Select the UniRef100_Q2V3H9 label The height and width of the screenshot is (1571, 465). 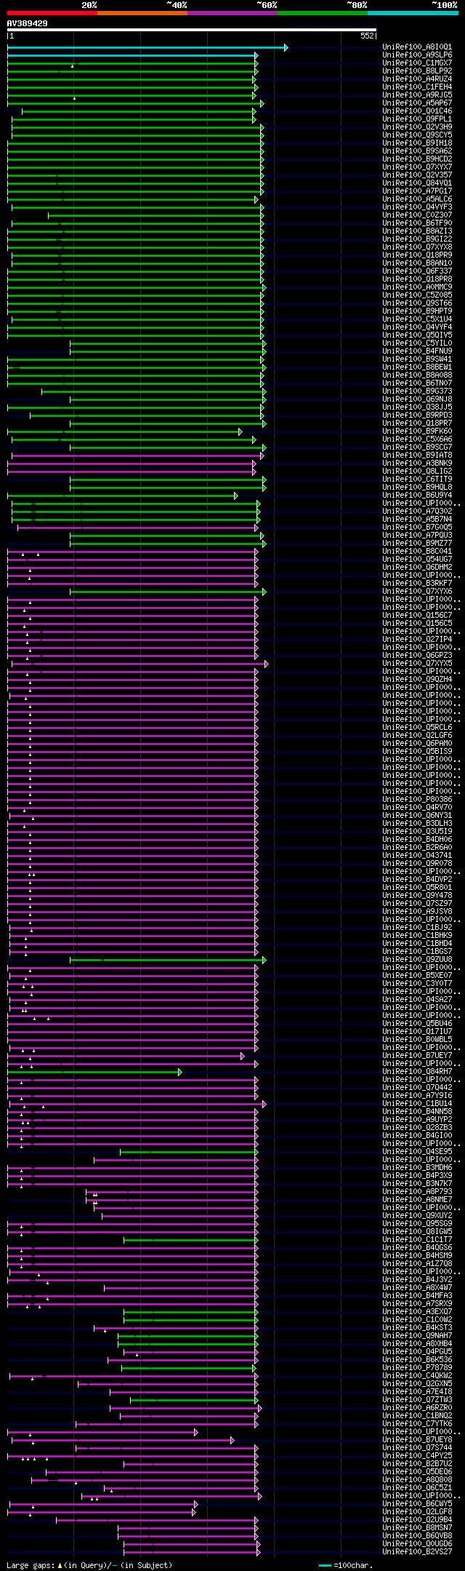(x=417, y=127)
